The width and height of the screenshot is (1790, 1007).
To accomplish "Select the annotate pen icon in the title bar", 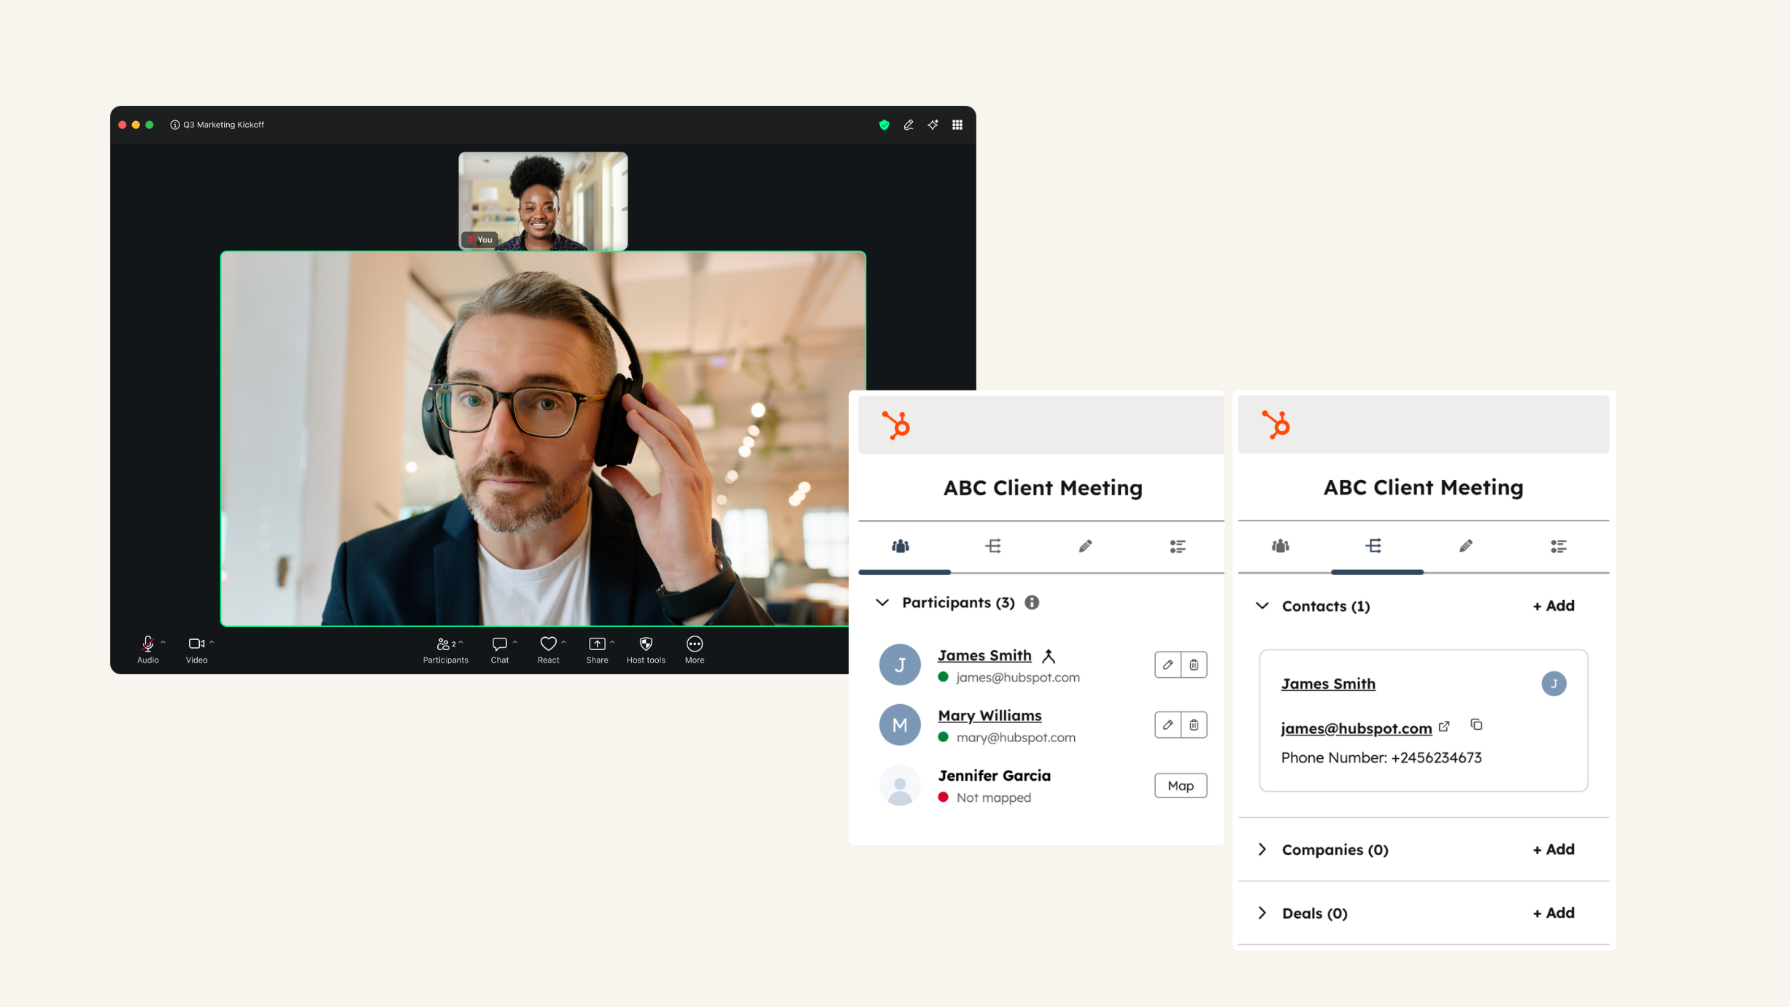I will coord(908,125).
